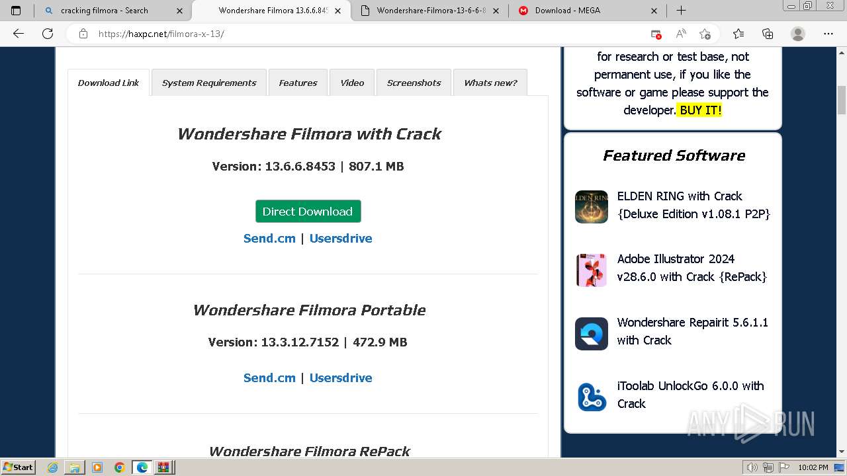Close the Download - MEGA tab
Image resolution: width=847 pixels, height=476 pixels.
[654, 11]
